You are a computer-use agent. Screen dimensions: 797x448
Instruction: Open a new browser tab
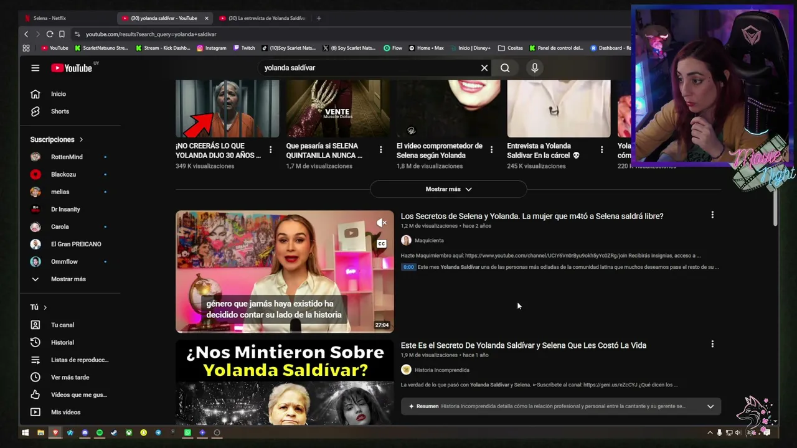point(319,18)
